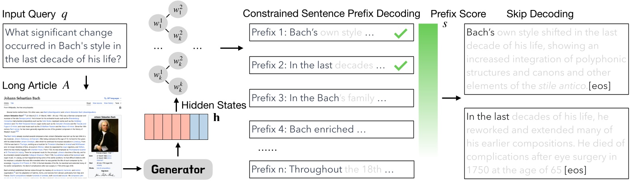Viewport: 630px width, 181px height.
Task: Click the Input Query text box
Action: (x=64, y=46)
